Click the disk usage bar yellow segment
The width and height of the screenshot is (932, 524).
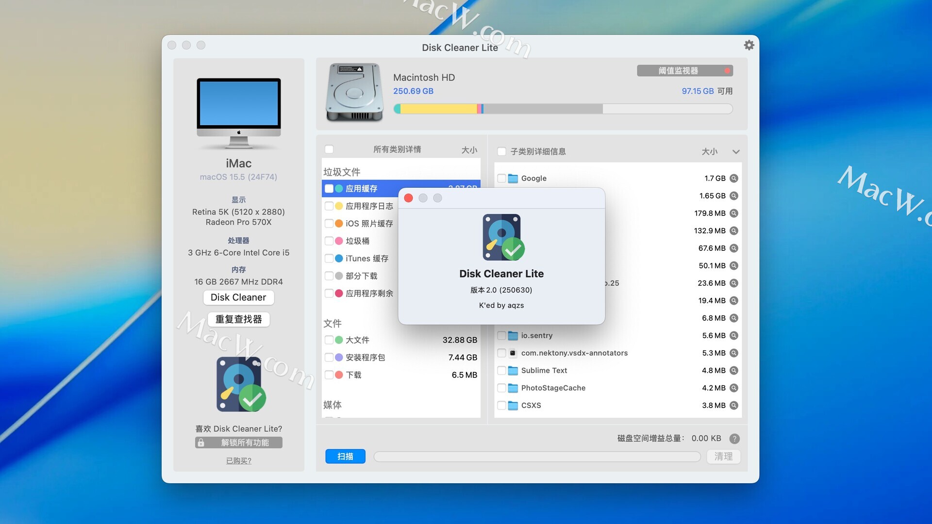tap(439, 109)
